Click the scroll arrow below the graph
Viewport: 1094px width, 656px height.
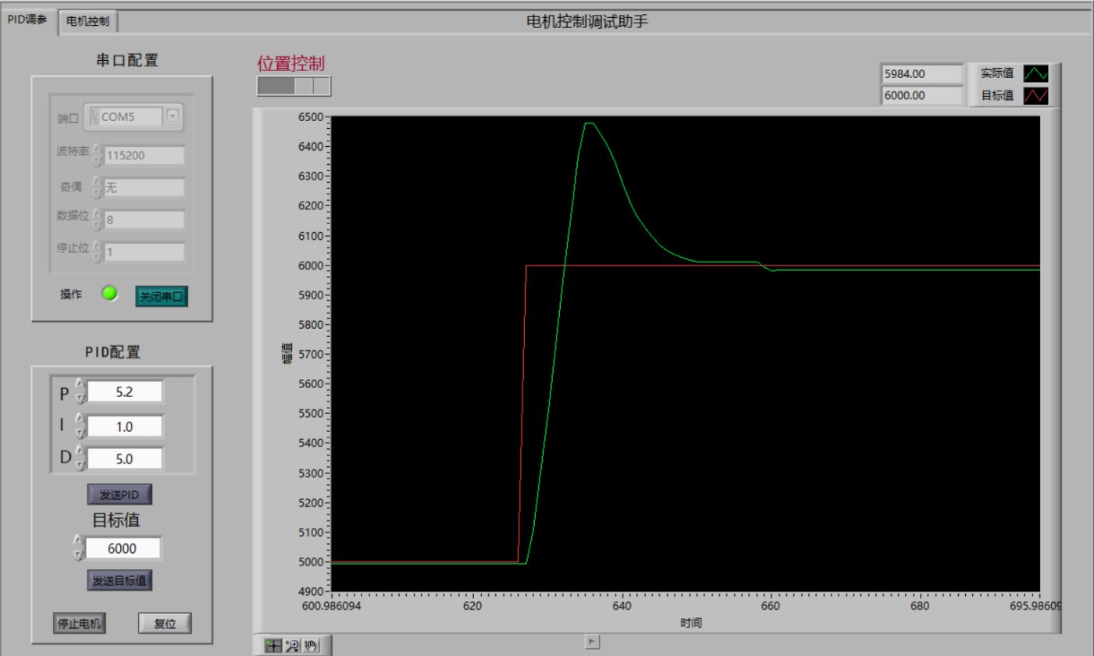click(x=593, y=641)
